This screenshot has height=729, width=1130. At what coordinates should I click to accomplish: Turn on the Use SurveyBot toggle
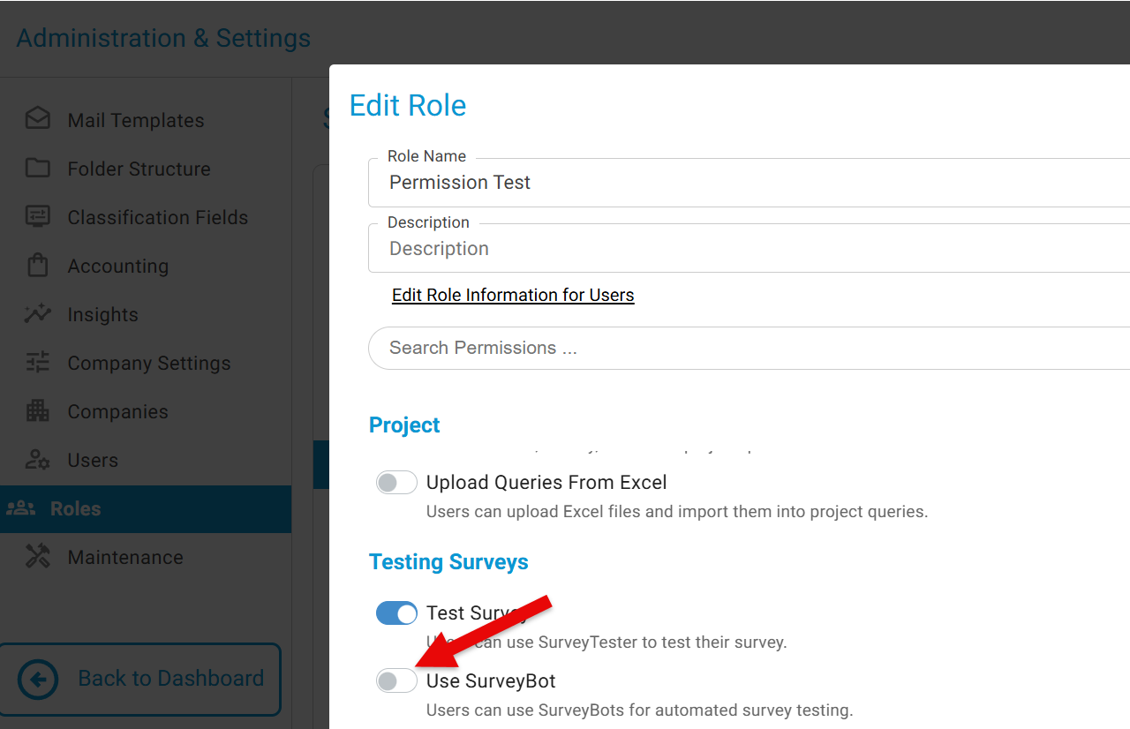(396, 680)
